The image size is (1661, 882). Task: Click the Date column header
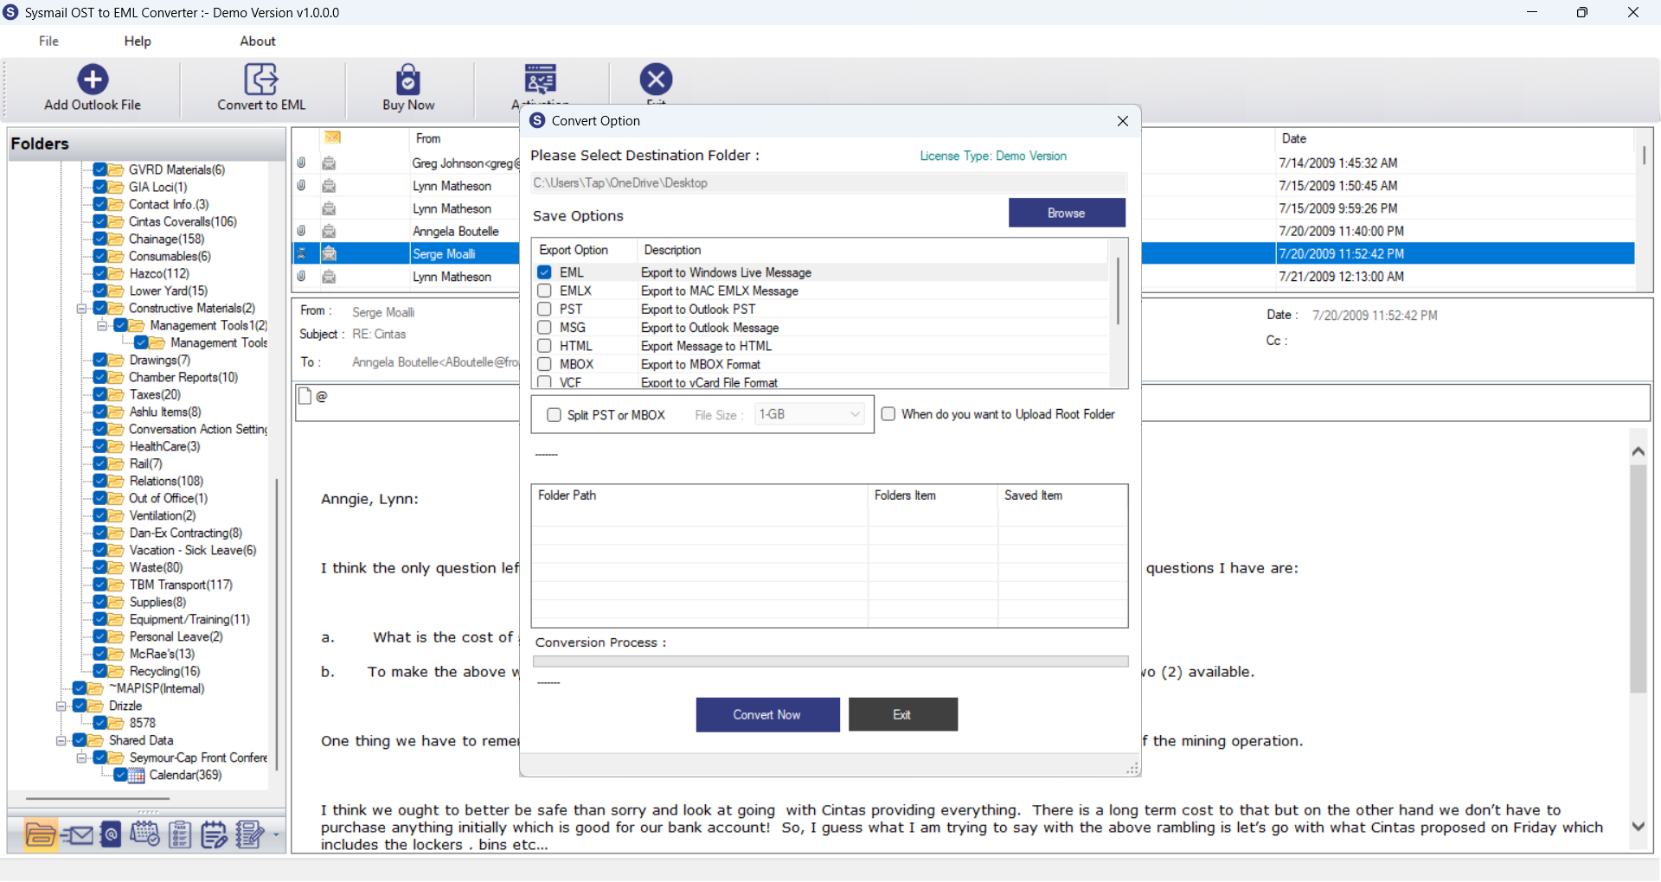point(1294,138)
